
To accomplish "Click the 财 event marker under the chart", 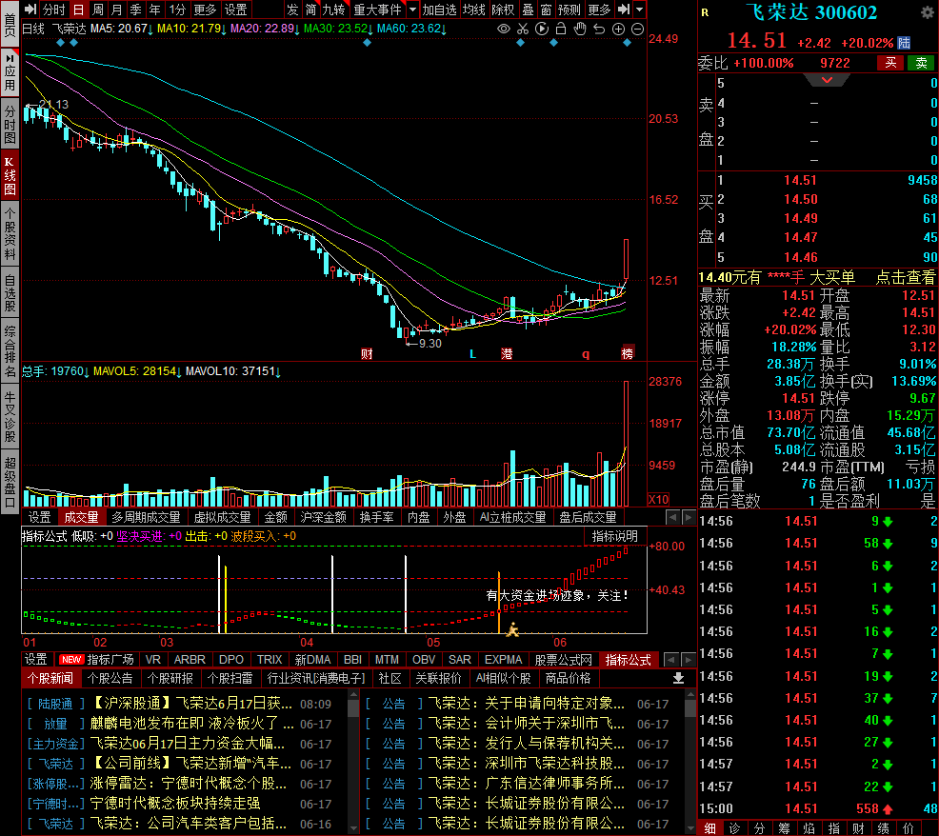I will [x=367, y=353].
